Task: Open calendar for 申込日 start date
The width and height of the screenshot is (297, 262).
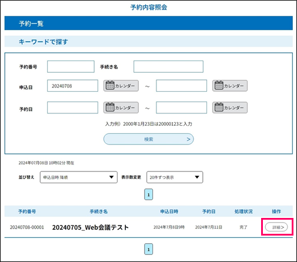Action: coord(121,86)
